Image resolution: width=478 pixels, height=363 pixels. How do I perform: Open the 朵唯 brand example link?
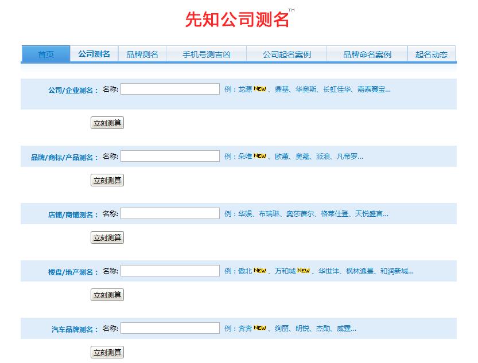[245, 156]
